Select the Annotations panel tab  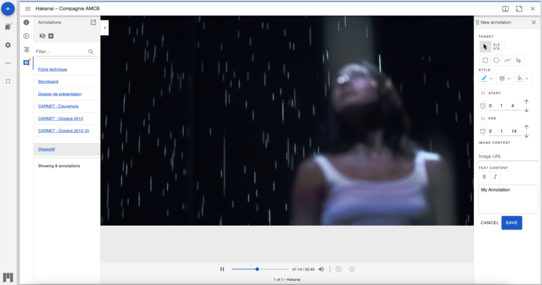click(x=26, y=63)
